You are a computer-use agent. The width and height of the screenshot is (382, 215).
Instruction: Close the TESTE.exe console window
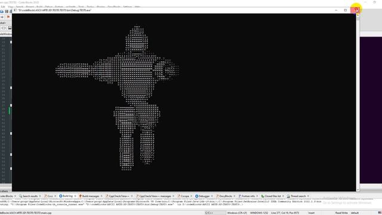(356, 10)
